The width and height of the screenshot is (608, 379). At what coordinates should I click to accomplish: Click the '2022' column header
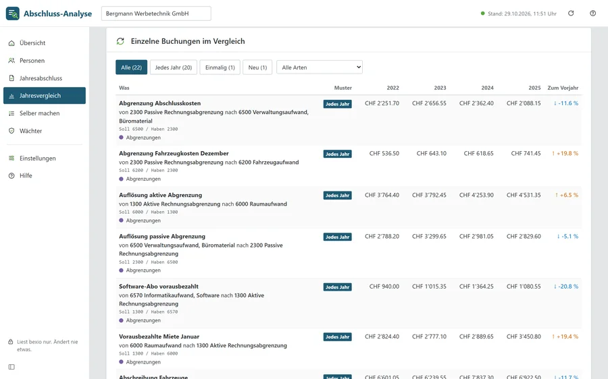[392, 88]
